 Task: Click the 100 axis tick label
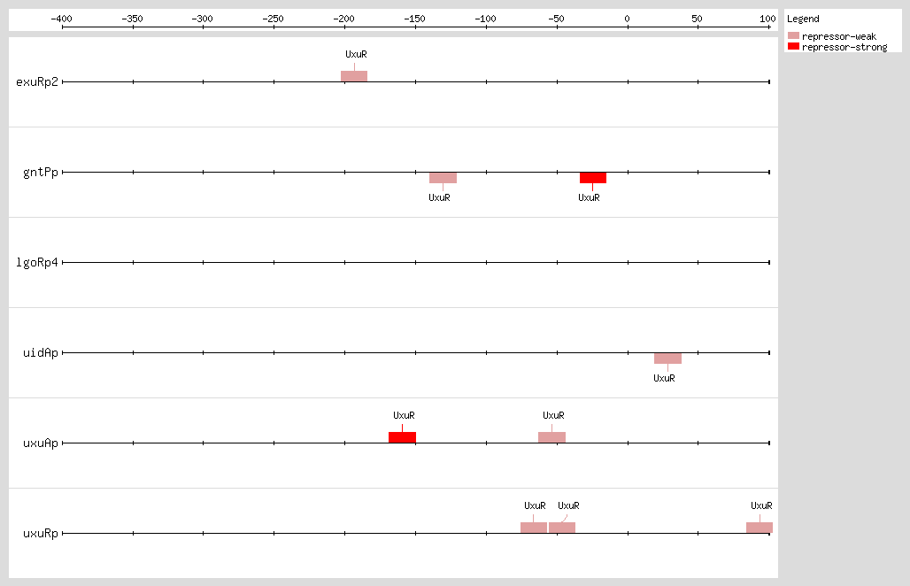click(767, 19)
